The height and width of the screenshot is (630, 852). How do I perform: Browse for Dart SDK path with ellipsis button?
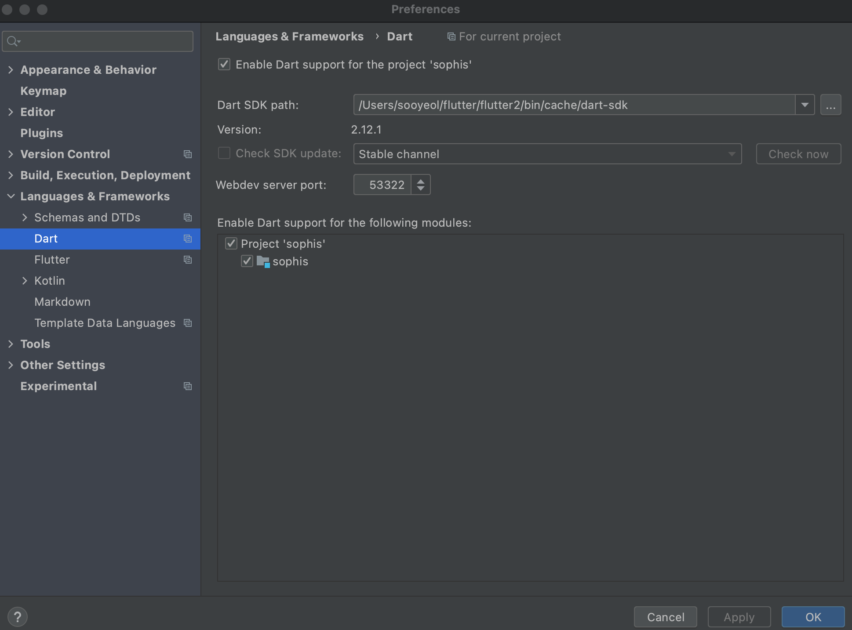pyautogui.click(x=830, y=105)
